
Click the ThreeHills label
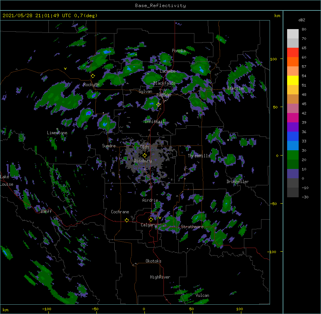coord(199,156)
